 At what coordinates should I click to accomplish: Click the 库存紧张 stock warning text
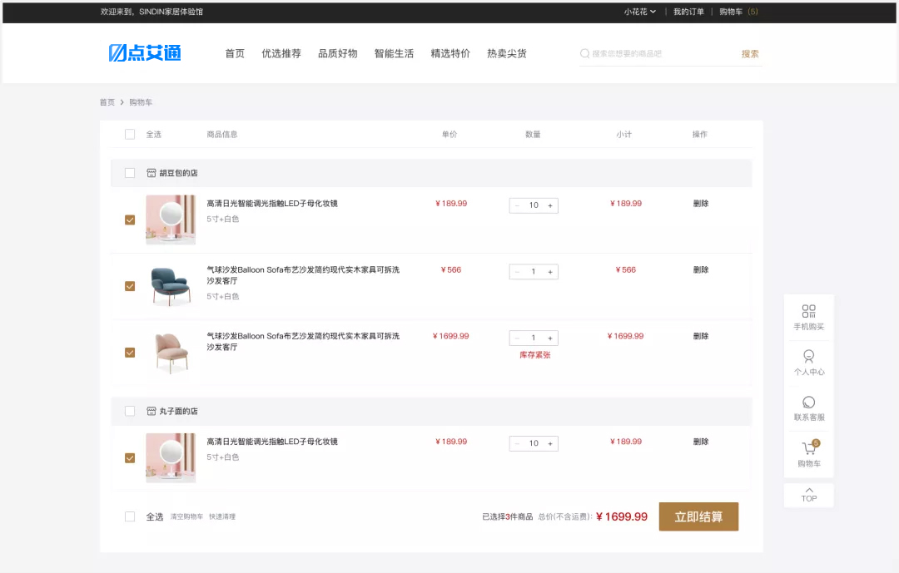click(x=535, y=355)
